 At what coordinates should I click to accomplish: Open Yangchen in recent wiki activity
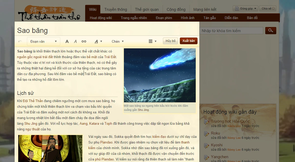[220, 157]
